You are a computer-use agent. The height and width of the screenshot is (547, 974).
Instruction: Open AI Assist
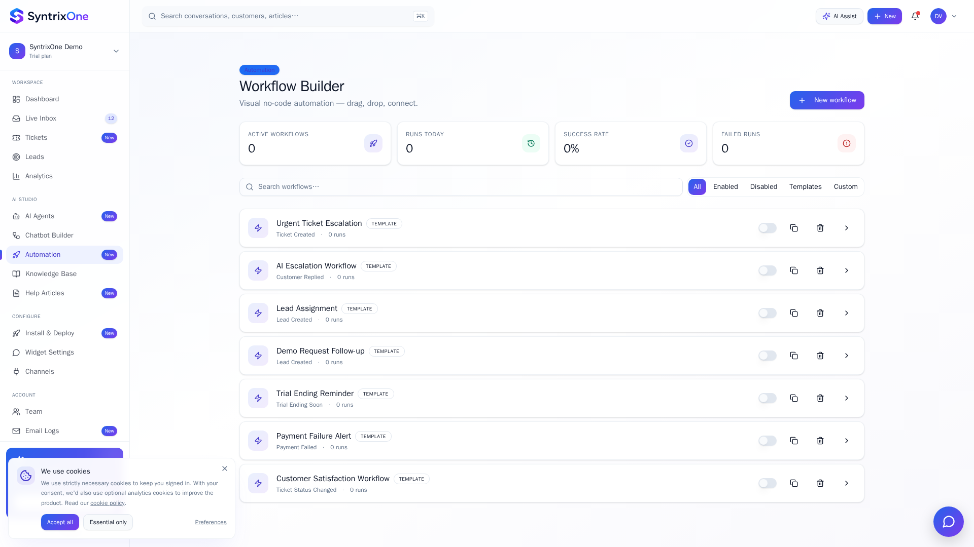[x=839, y=16]
